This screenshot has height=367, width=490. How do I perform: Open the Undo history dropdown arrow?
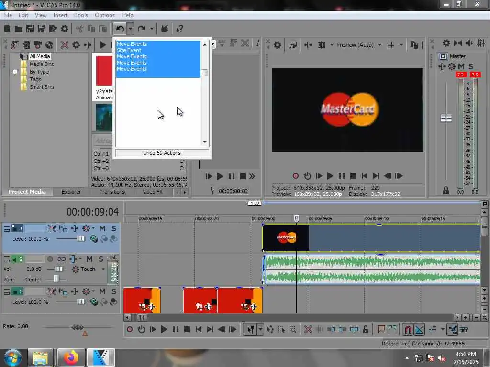point(130,29)
